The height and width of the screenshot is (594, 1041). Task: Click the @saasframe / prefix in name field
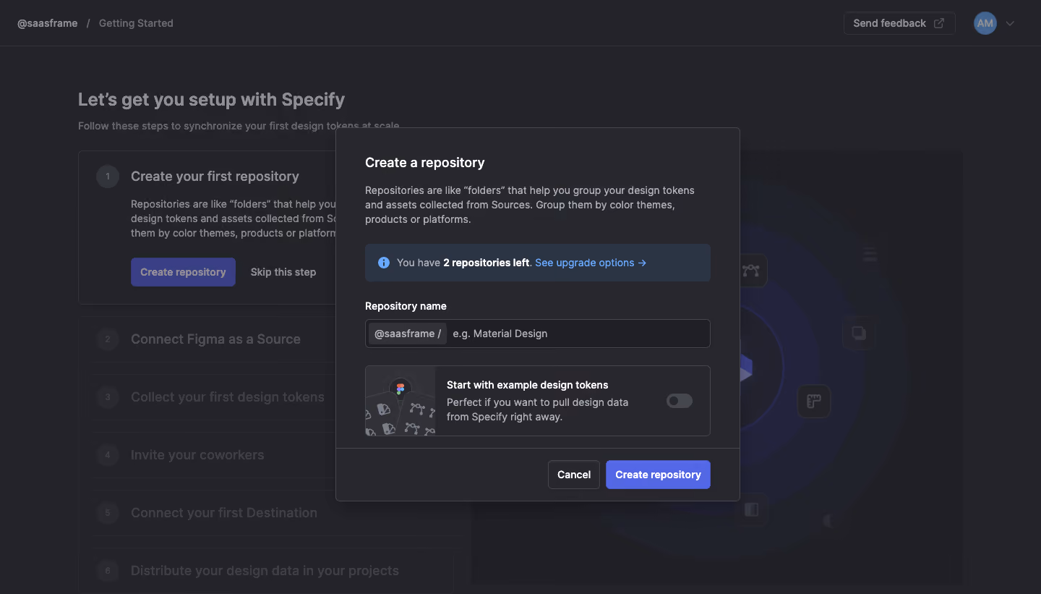coord(408,334)
